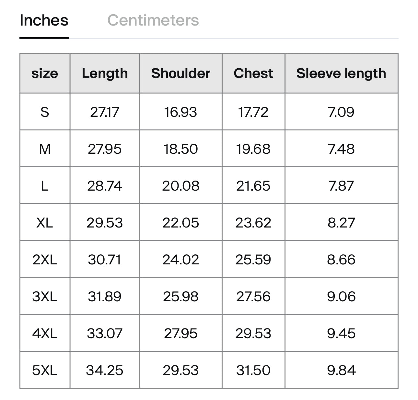The image size is (418, 400).
Task: Click the 2XL size row label
Action: click(x=45, y=260)
